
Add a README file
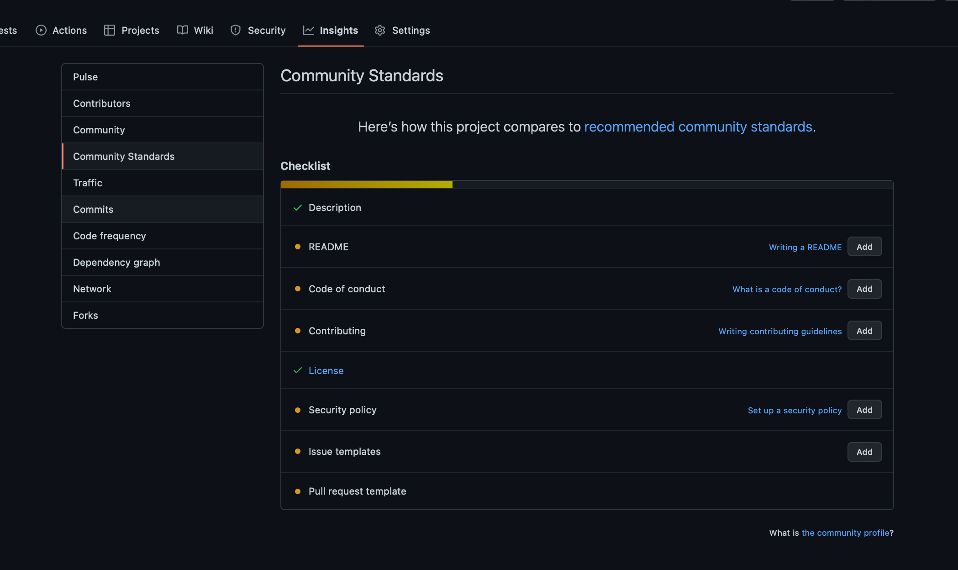click(x=864, y=247)
